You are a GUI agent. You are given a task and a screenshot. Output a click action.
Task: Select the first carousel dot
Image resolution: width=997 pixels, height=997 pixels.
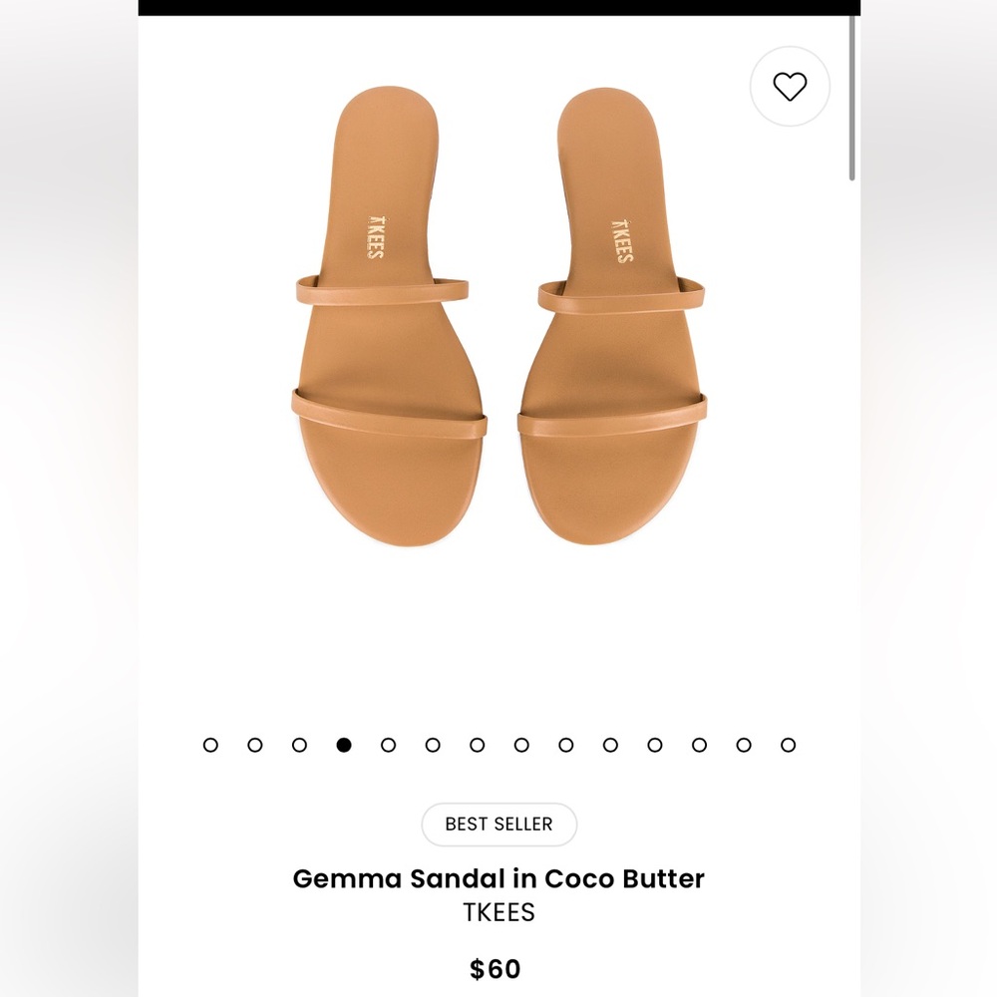pos(210,745)
